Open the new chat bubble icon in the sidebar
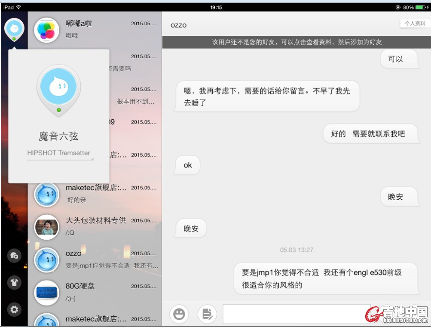Screen dimensions: 431x327 [x=14, y=256]
